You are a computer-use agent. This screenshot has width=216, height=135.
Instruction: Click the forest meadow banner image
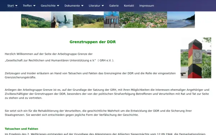[x=88, y=20]
